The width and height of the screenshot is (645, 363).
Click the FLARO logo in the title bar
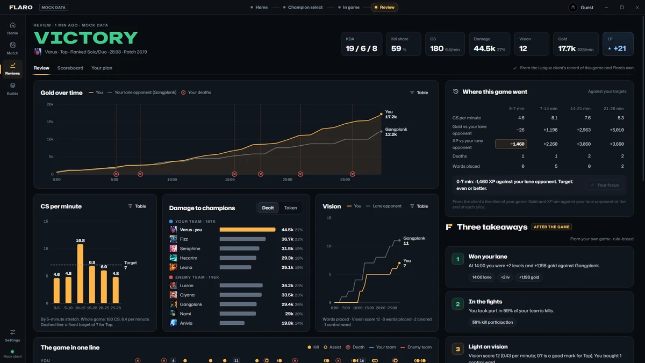21,8
